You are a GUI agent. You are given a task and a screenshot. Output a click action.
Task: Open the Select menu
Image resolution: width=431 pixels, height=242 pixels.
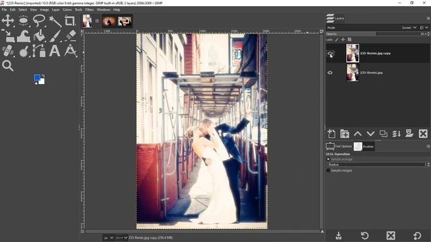click(22, 9)
